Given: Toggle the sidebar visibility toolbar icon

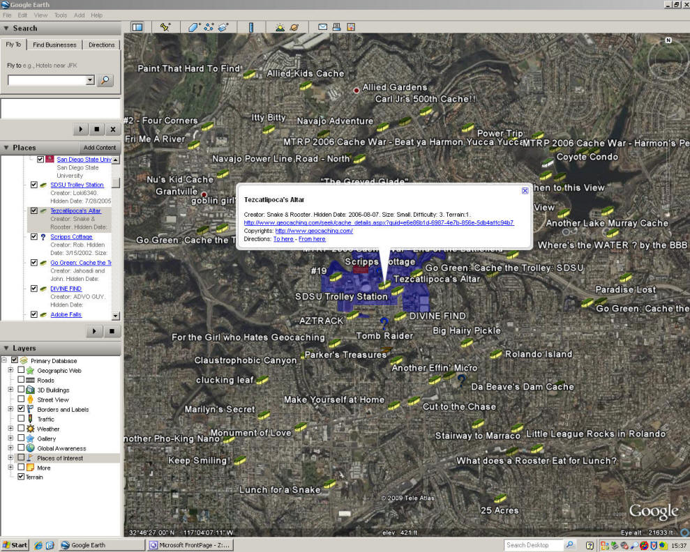Looking at the screenshot, I should [137, 27].
